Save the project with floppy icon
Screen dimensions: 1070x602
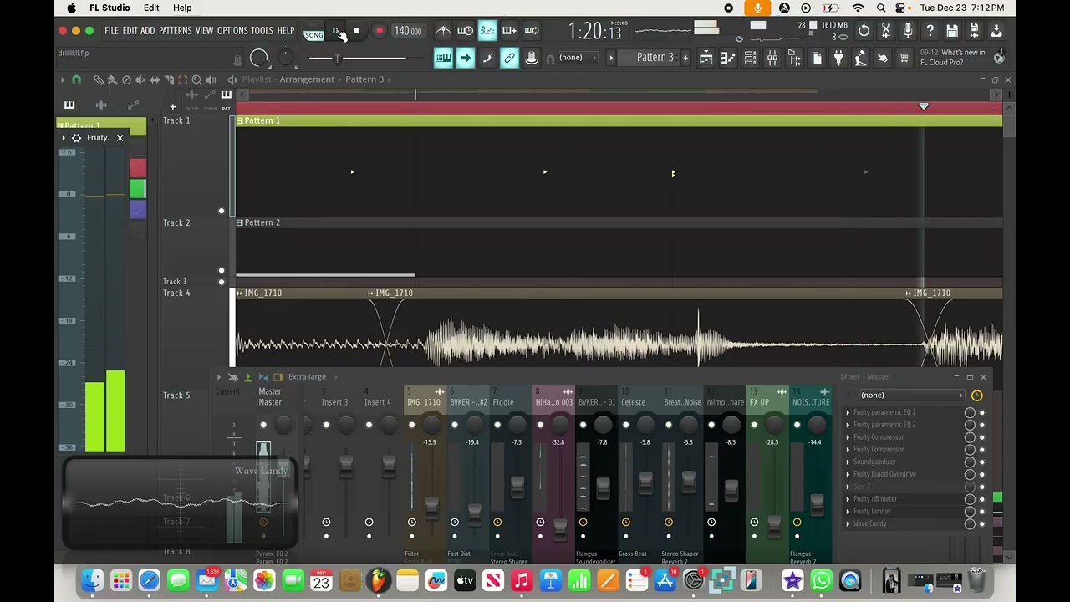952,31
